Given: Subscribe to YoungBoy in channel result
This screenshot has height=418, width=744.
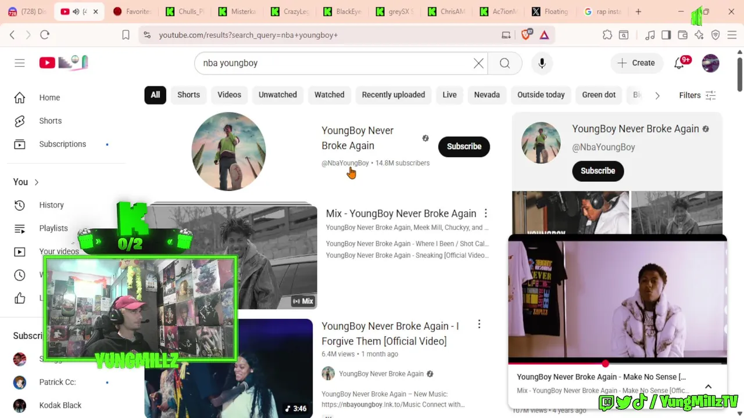Looking at the screenshot, I should [464, 146].
